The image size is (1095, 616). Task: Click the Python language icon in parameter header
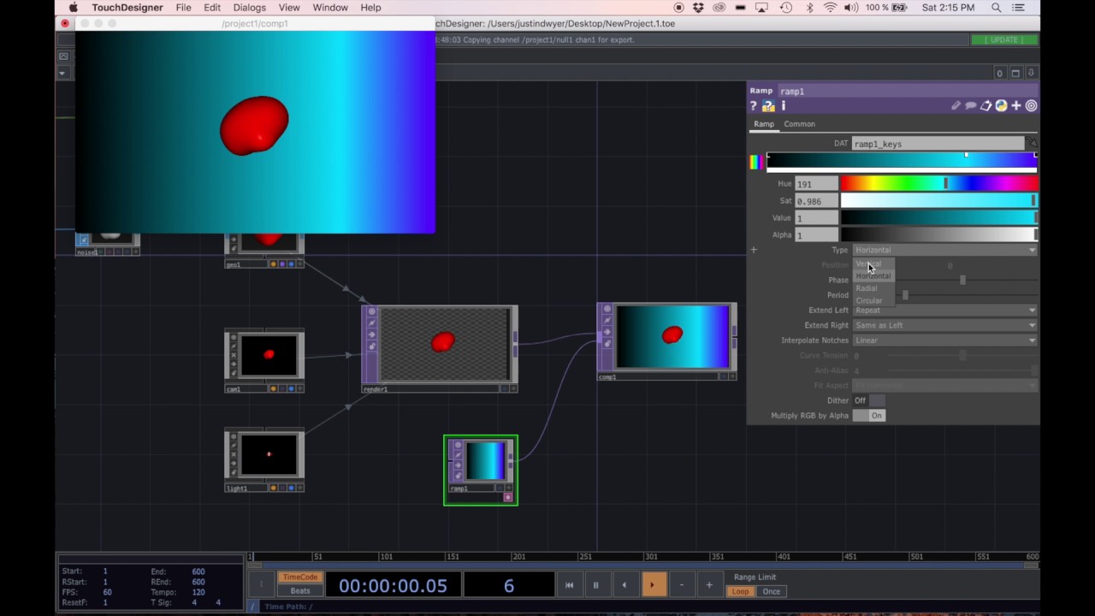(x=1001, y=106)
